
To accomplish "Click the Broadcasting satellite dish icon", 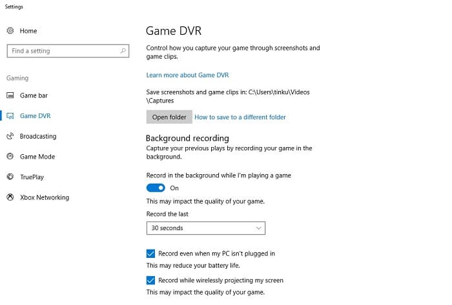I will pyautogui.click(x=10, y=136).
